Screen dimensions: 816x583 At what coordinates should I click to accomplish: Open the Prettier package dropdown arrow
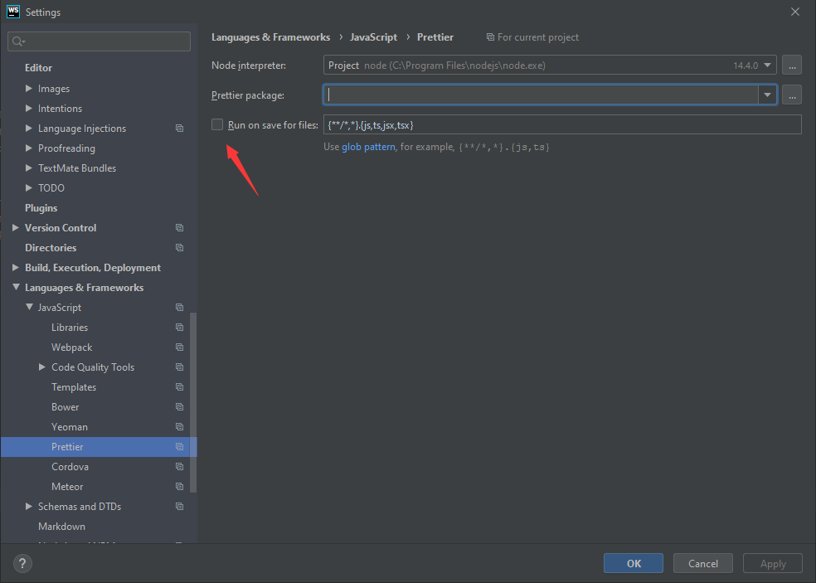pos(767,95)
